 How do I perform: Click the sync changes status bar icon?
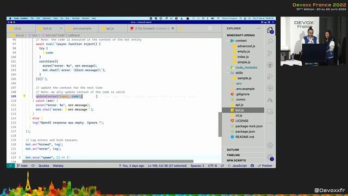coord(33,166)
